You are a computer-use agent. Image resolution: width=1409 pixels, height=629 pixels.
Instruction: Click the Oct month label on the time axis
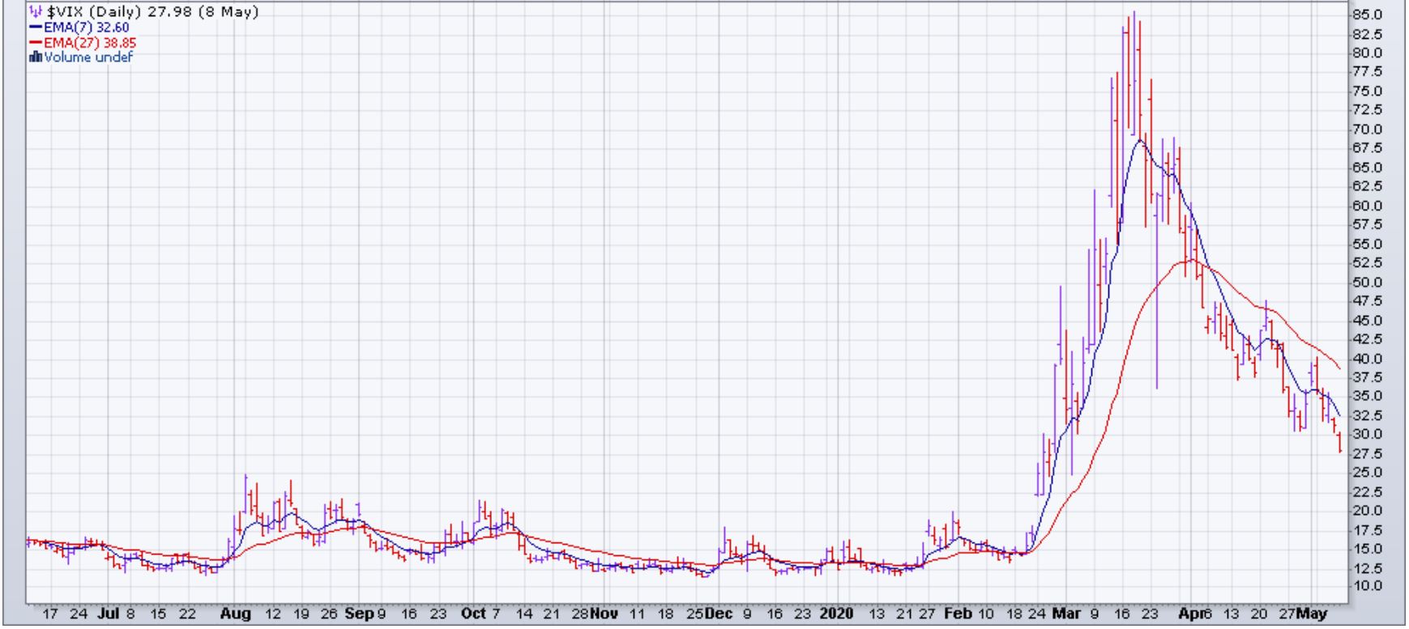(473, 614)
